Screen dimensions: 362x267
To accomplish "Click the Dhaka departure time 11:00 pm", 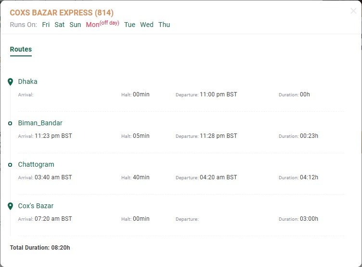I will [219, 94].
